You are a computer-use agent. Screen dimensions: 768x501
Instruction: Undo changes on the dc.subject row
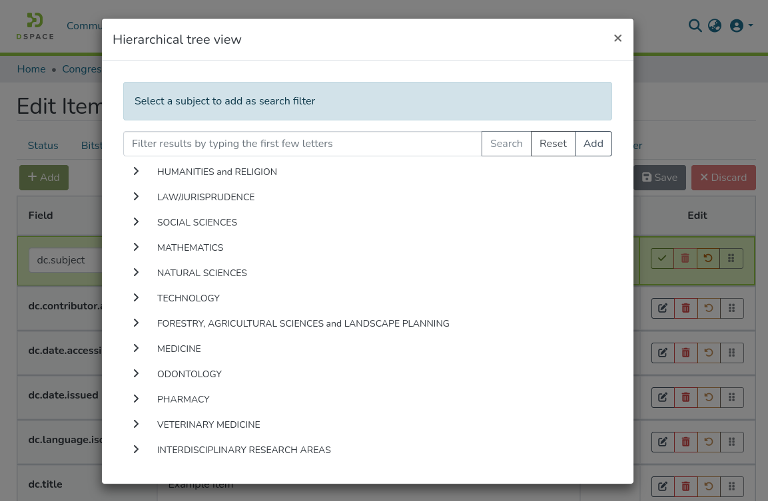708,259
